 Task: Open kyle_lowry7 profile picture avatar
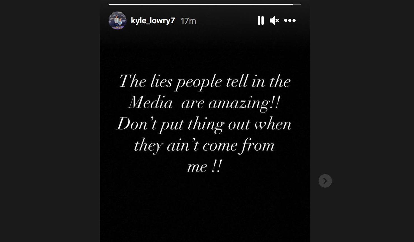click(x=117, y=20)
